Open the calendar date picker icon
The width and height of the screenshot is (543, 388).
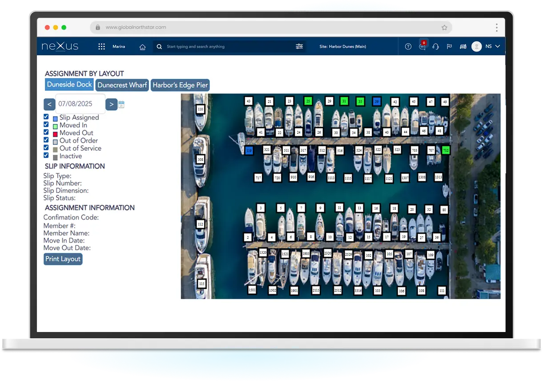click(121, 104)
